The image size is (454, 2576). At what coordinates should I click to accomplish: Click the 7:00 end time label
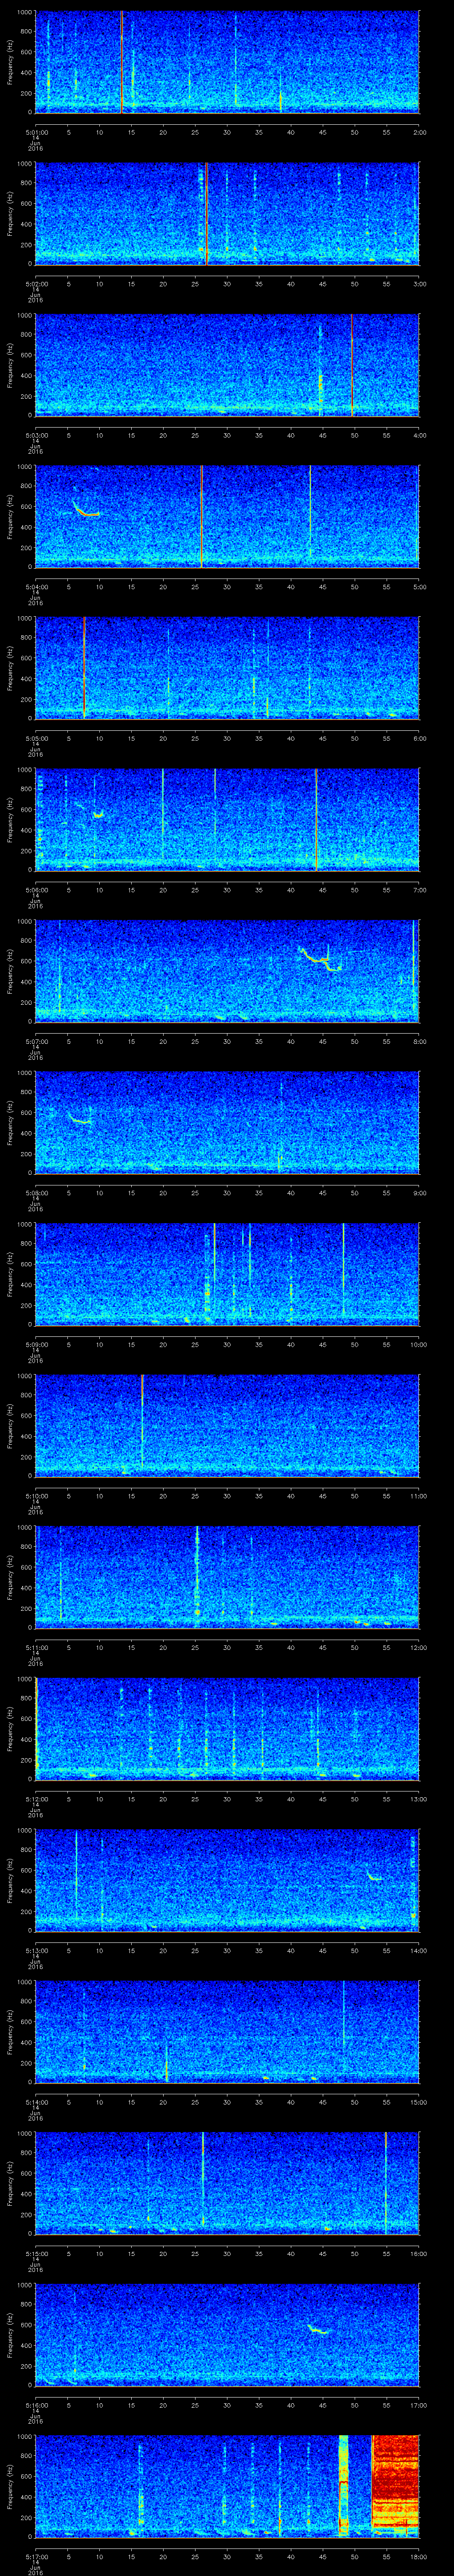(x=419, y=890)
